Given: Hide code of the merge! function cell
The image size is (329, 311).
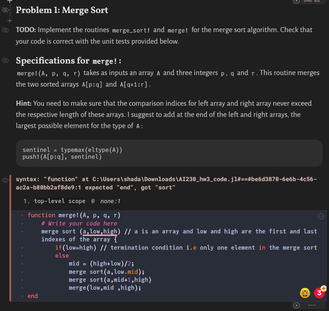Looking at the screenshot, I should (x=5, y=180).
